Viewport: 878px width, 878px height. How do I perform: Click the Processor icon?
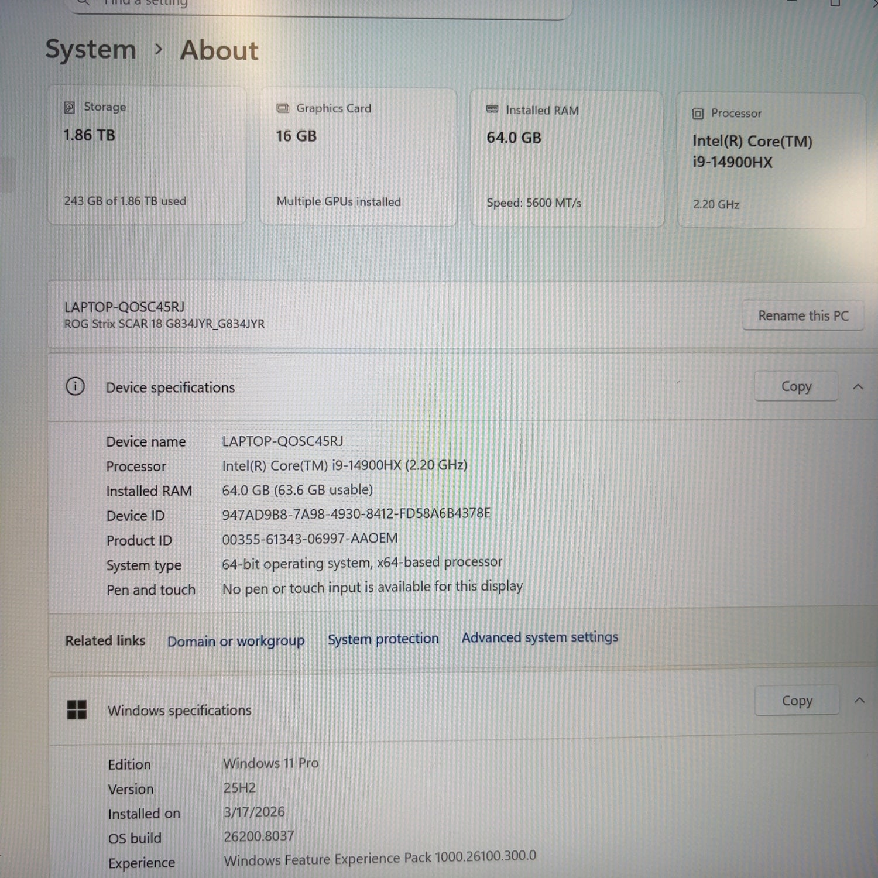(x=698, y=114)
